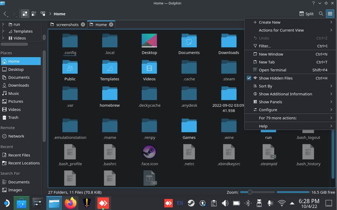
Task: Switch to Icons view mode
Action: point(25,14)
